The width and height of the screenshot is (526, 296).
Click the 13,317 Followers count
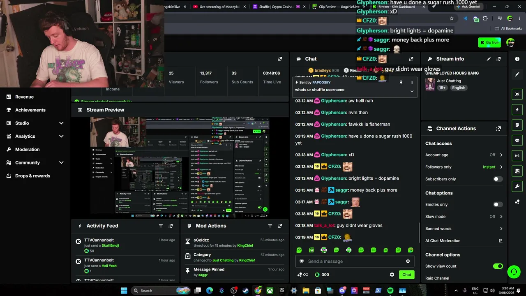(206, 73)
